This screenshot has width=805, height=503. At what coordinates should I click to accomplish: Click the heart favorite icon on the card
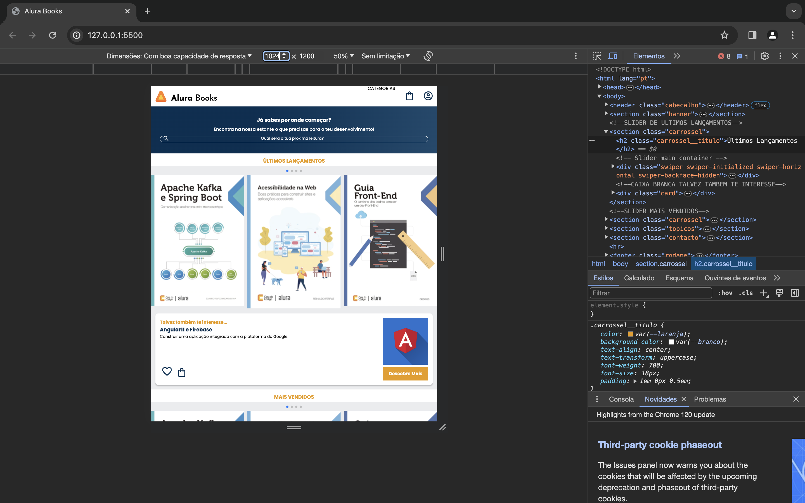tap(167, 371)
